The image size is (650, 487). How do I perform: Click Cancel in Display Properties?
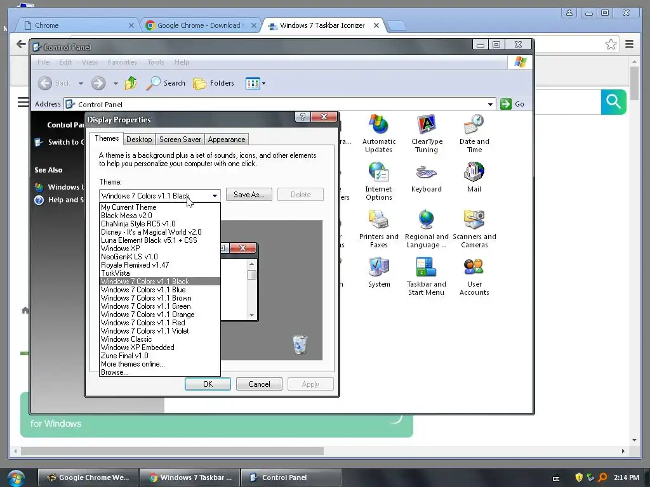[x=259, y=384]
